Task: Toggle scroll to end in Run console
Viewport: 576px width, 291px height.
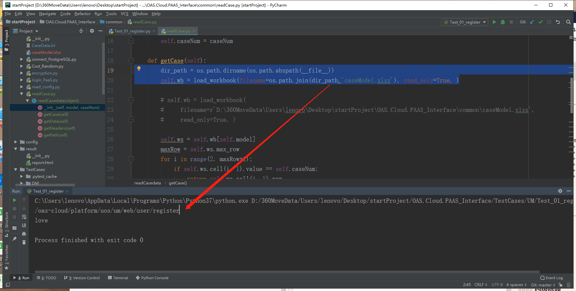Action: tap(24, 225)
